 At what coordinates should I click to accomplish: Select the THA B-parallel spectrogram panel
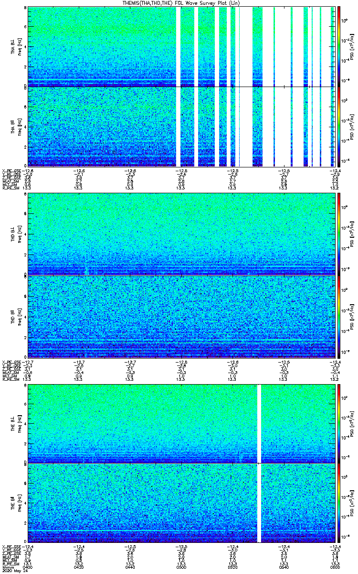tap(181, 126)
